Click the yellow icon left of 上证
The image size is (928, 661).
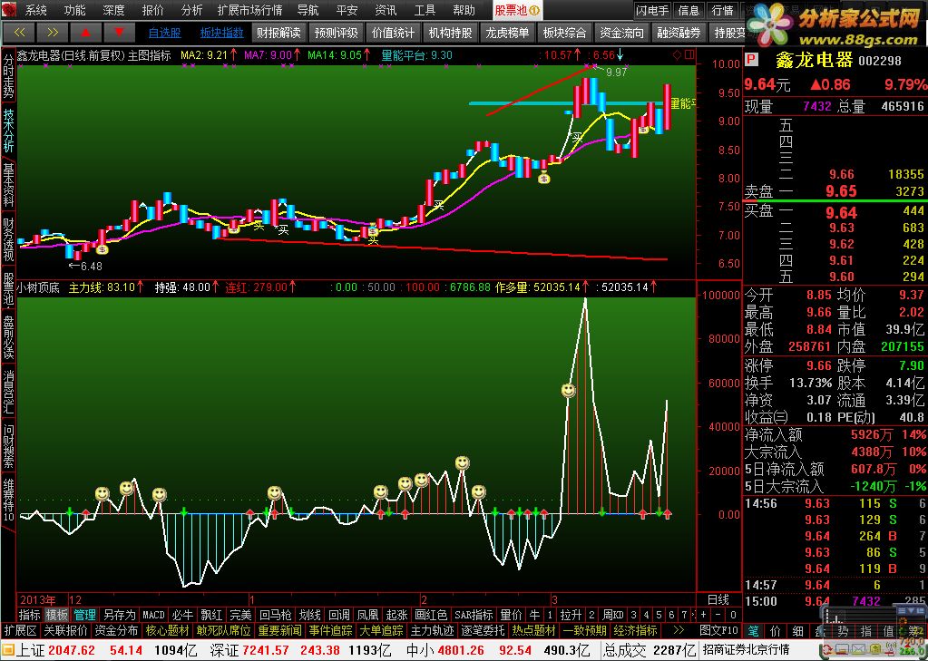pyautogui.click(x=7, y=651)
